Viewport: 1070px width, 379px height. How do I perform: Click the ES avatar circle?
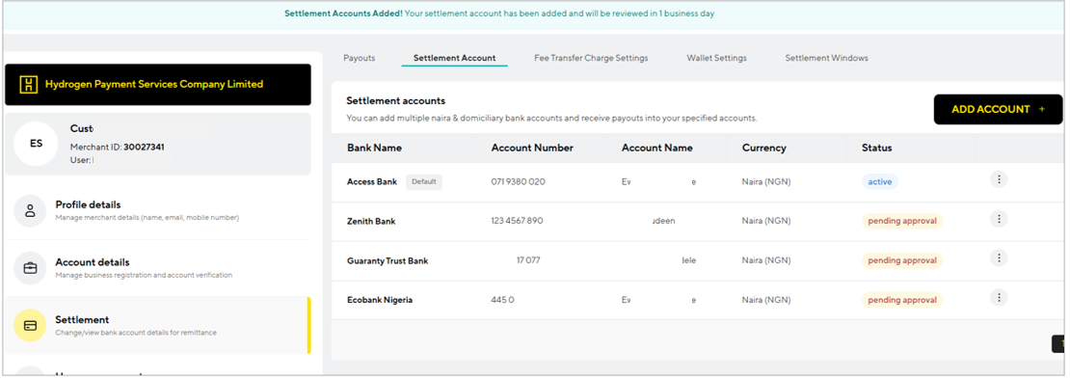click(36, 144)
